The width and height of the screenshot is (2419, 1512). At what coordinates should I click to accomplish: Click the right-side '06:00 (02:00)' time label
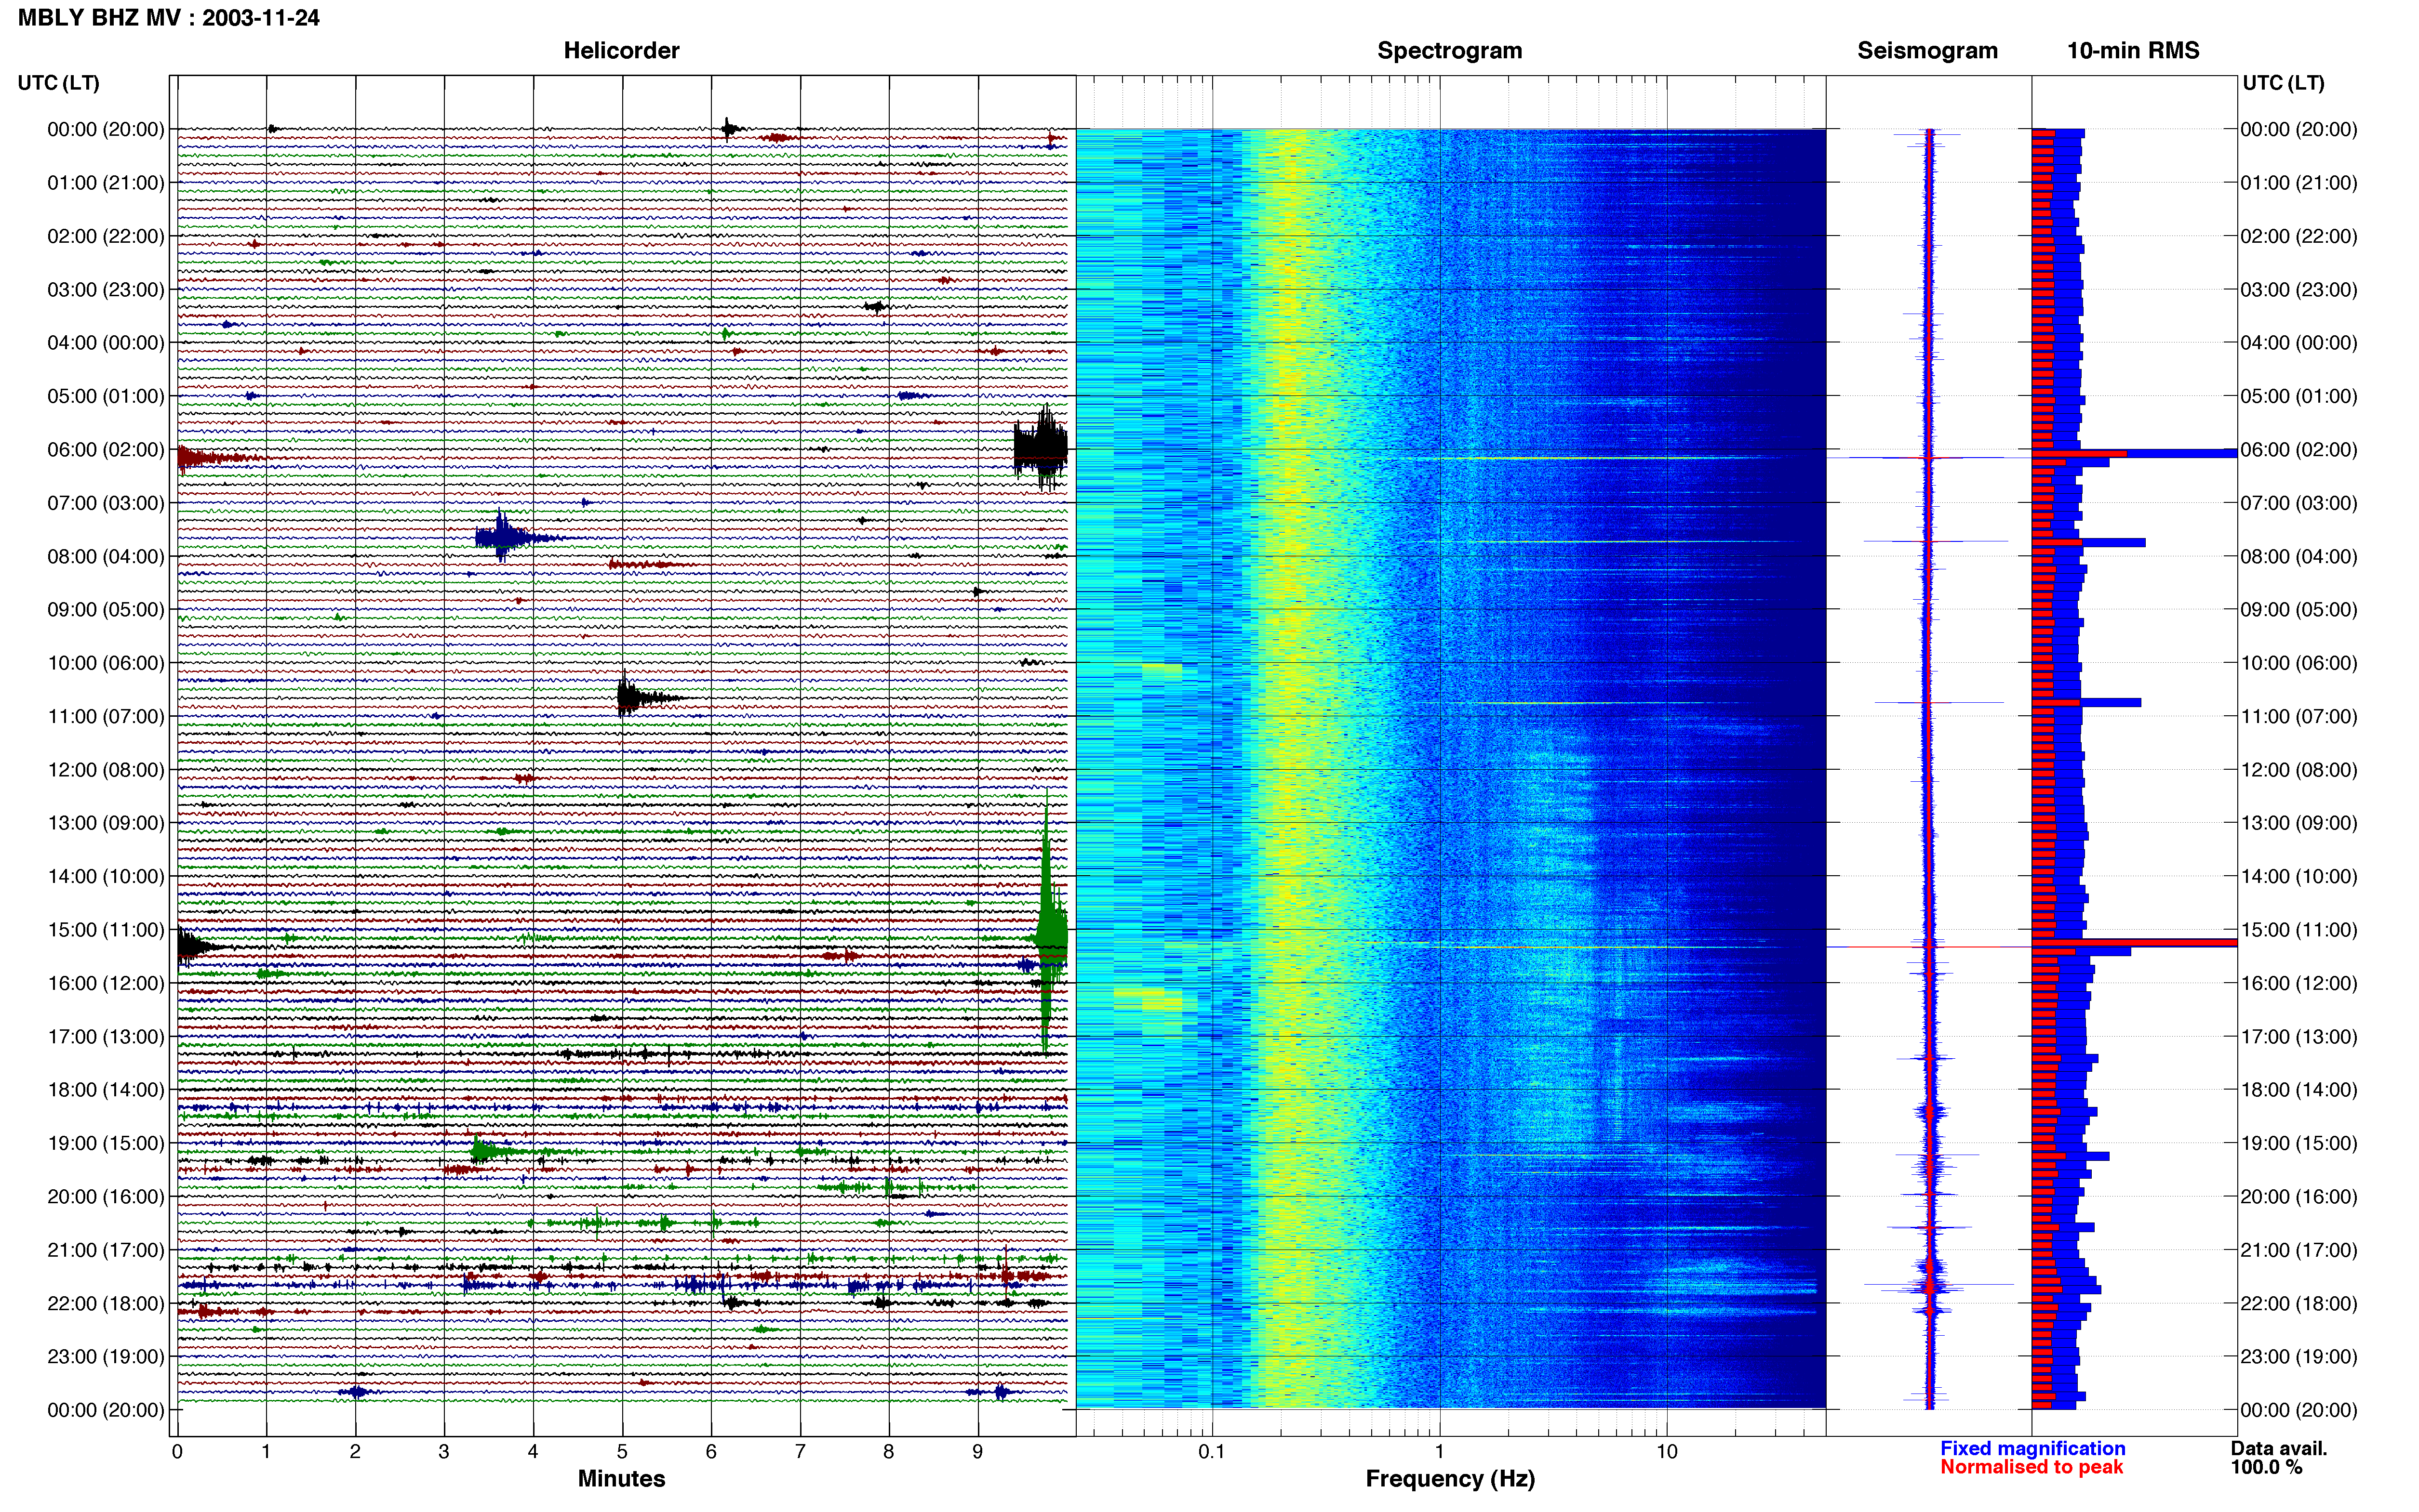[x=2299, y=450]
